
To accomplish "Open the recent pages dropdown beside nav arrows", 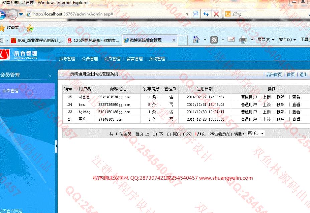I will click(x=21, y=14).
